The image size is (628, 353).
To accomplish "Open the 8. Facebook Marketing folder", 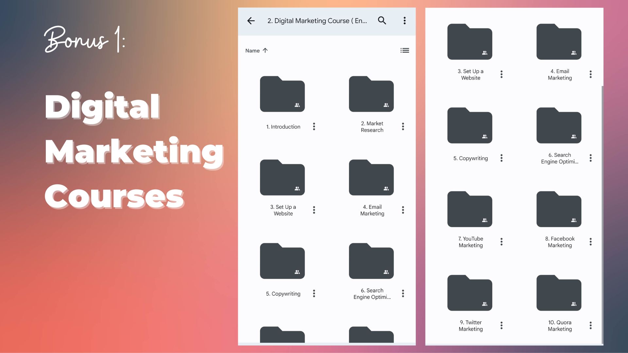I will [x=559, y=209].
